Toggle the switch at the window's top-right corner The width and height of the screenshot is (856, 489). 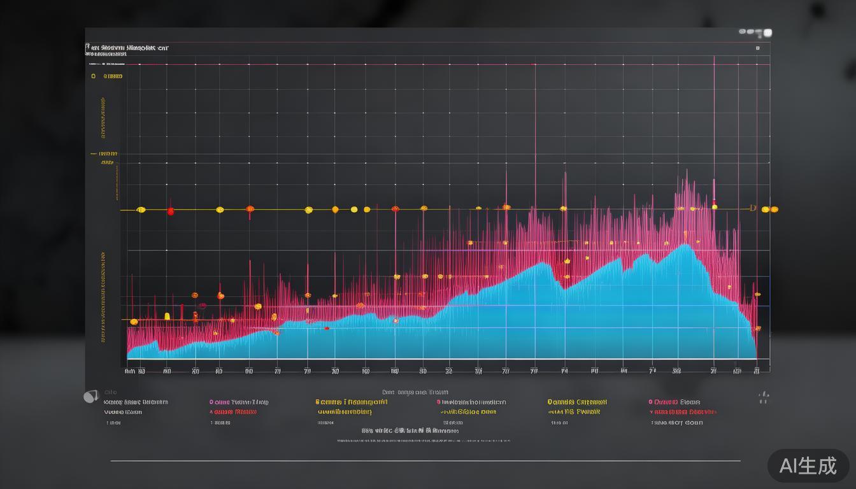pyautogui.click(x=756, y=32)
